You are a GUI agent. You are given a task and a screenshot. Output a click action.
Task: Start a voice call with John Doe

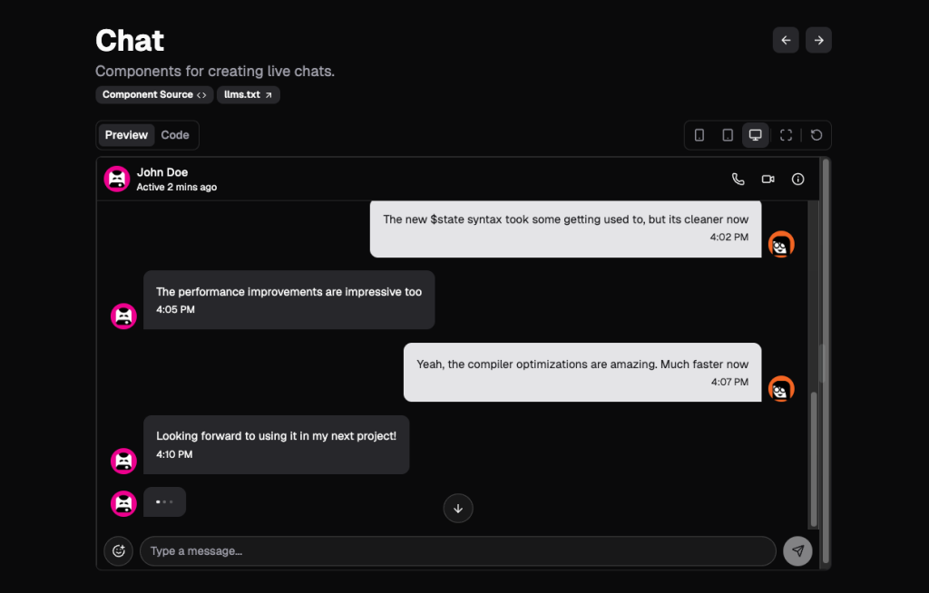738,179
